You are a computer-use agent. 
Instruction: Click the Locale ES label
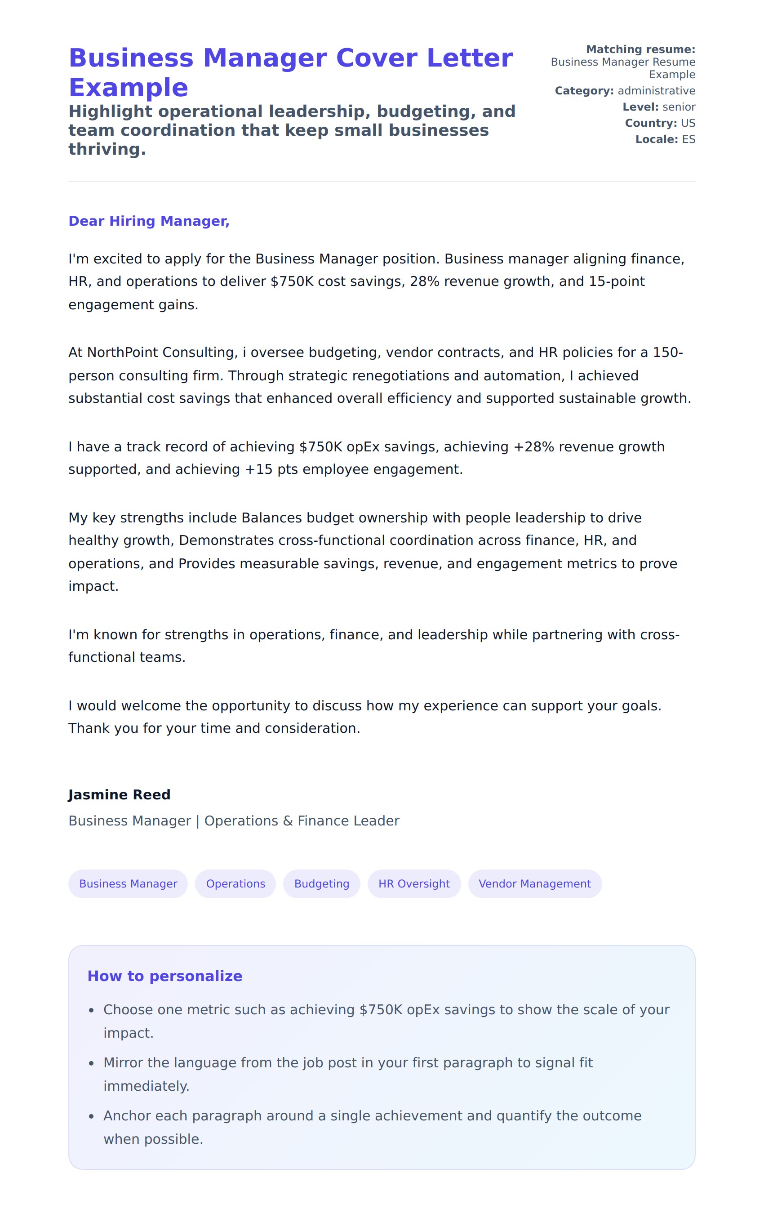(665, 139)
